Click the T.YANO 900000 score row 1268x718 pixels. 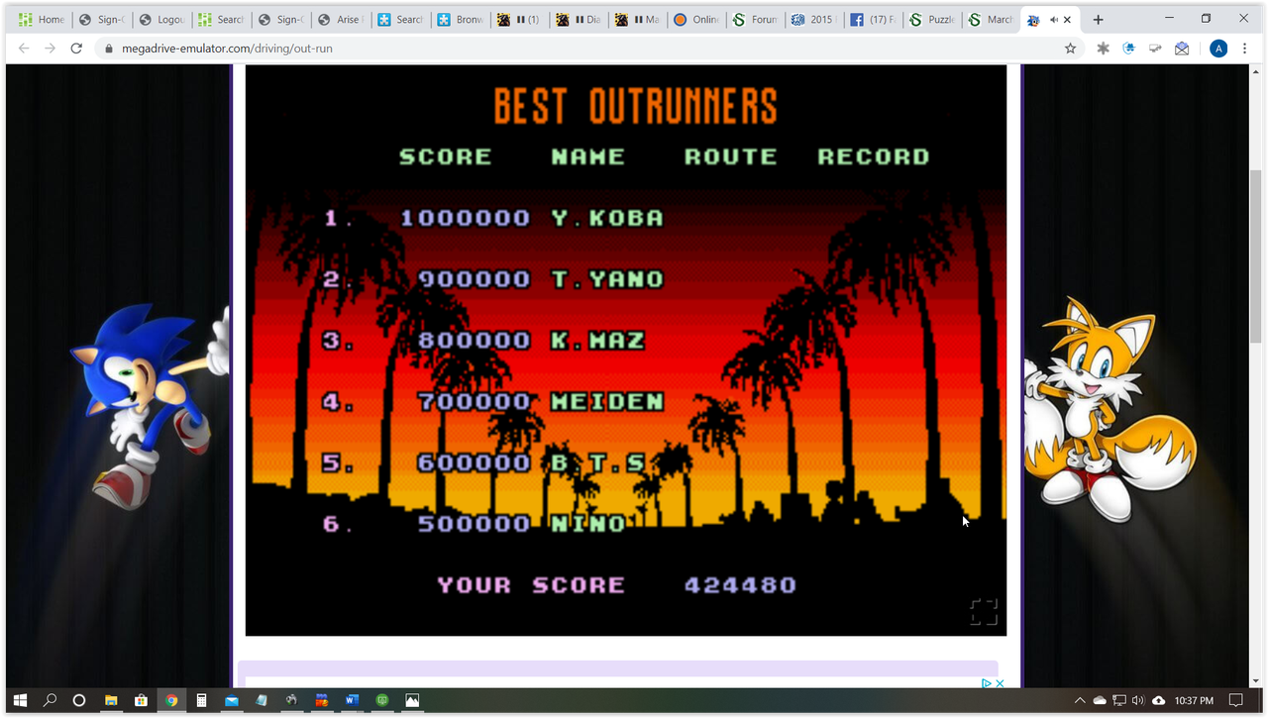[493, 279]
